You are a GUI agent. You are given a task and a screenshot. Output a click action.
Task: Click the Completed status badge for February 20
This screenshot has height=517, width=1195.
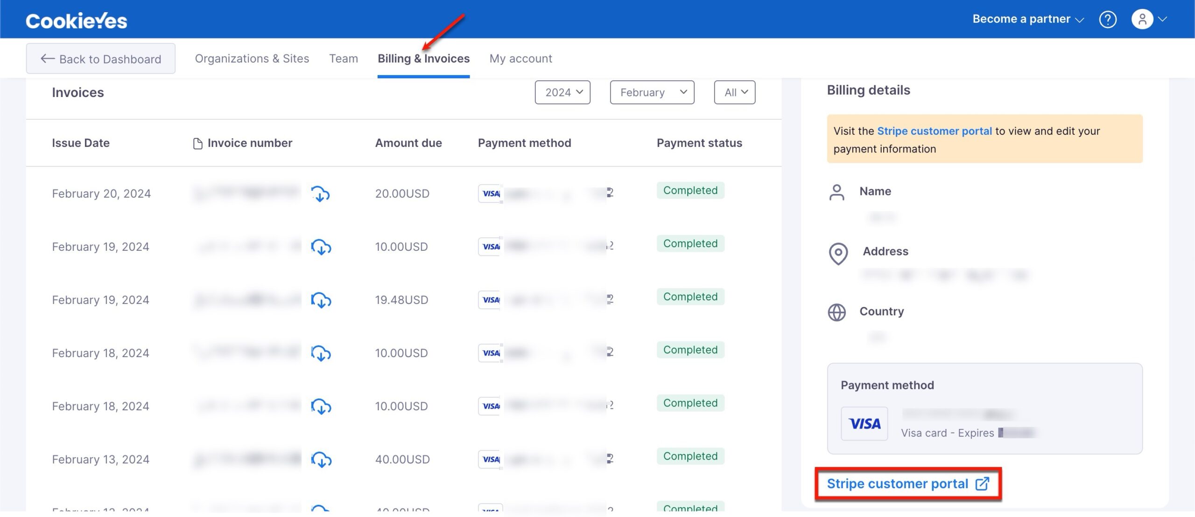point(690,190)
